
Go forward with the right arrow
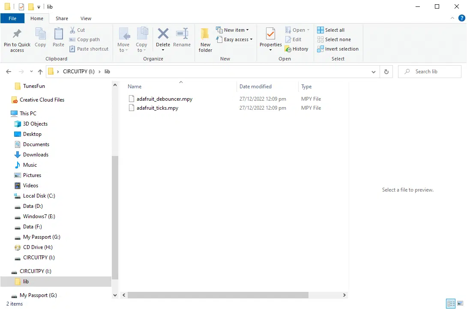[21, 72]
